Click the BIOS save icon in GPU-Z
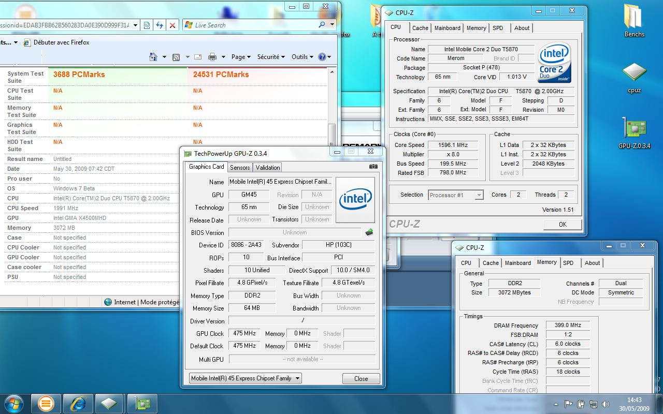The height and width of the screenshot is (414, 663). pyautogui.click(x=369, y=232)
